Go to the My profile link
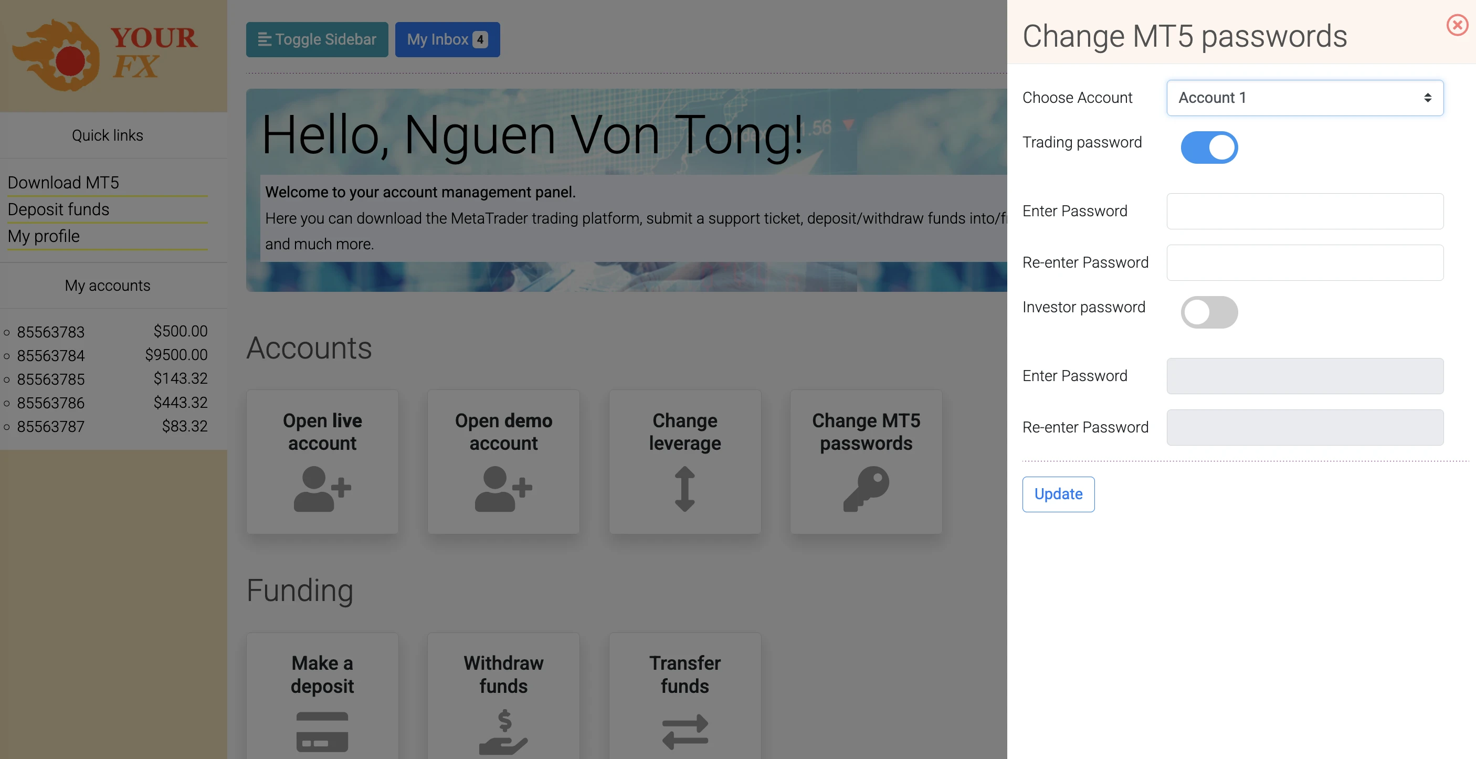The image size is (1476, 759). [44, 236]
